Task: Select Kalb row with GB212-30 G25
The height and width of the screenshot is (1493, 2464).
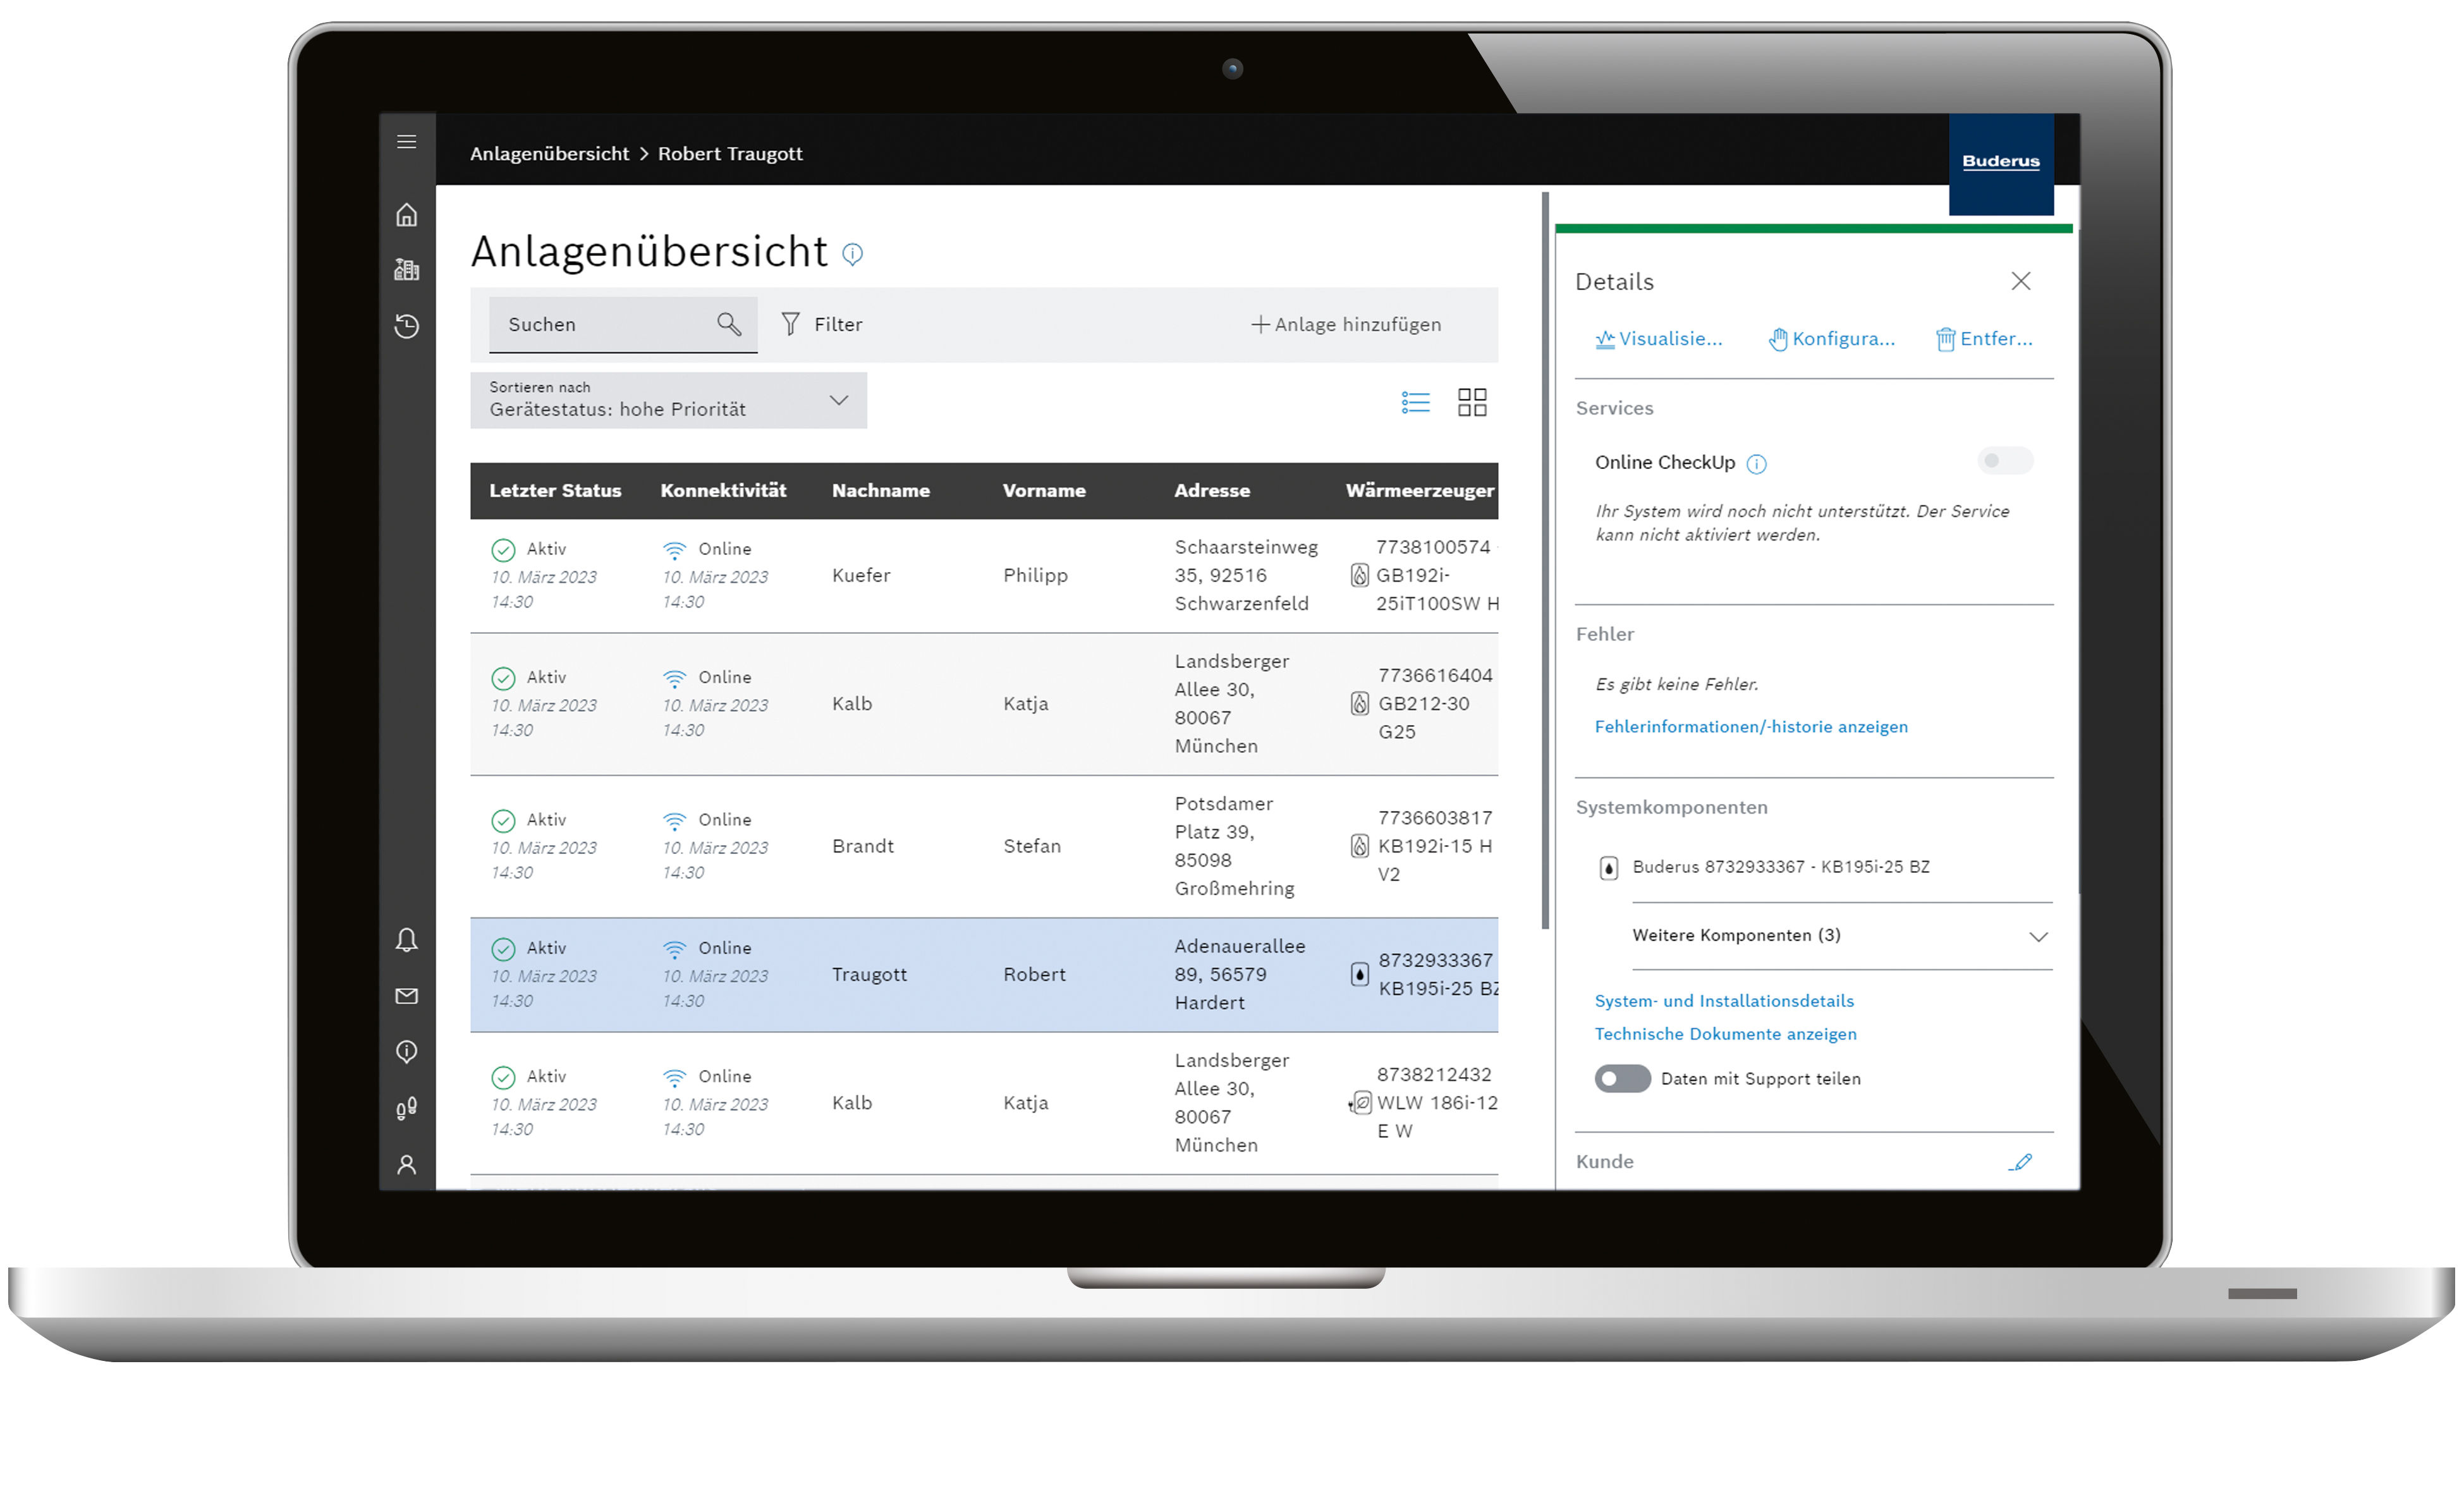Action: pos(984,704)
